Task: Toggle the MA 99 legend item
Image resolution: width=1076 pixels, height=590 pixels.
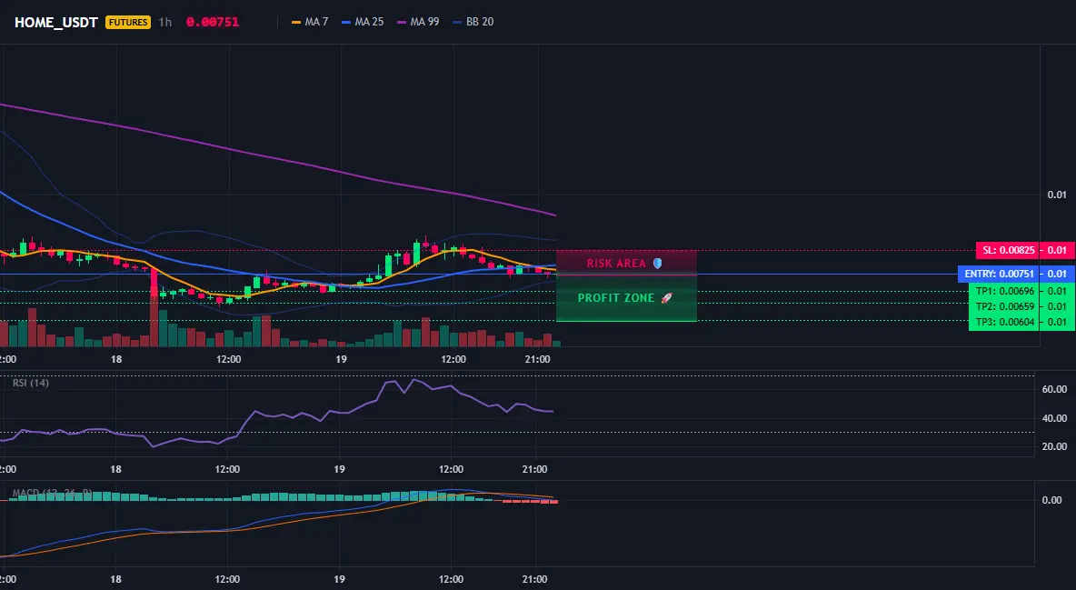Action: pyautogui.click(x=419, y=22)
